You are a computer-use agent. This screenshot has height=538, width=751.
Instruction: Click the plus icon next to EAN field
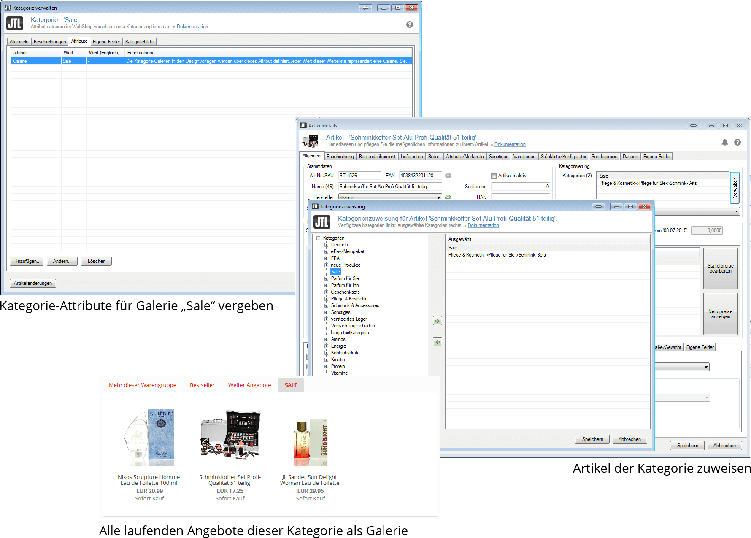click(448, 176)
